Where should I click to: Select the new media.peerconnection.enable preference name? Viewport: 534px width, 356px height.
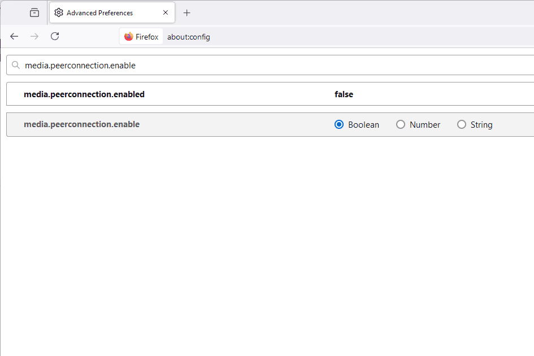81,124
